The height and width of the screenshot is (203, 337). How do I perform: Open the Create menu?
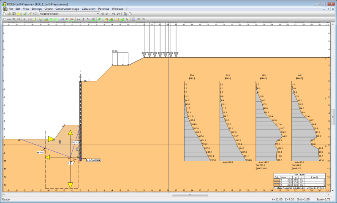click(49, 9)
